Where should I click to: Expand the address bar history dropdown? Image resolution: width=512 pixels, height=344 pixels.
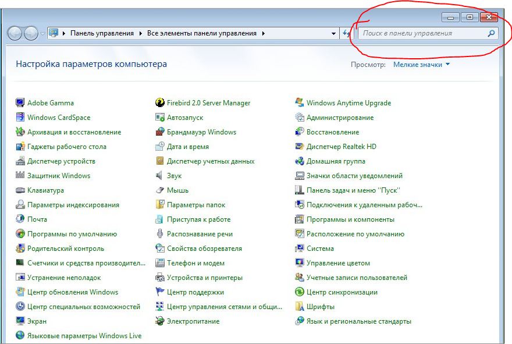click(333, 33)
